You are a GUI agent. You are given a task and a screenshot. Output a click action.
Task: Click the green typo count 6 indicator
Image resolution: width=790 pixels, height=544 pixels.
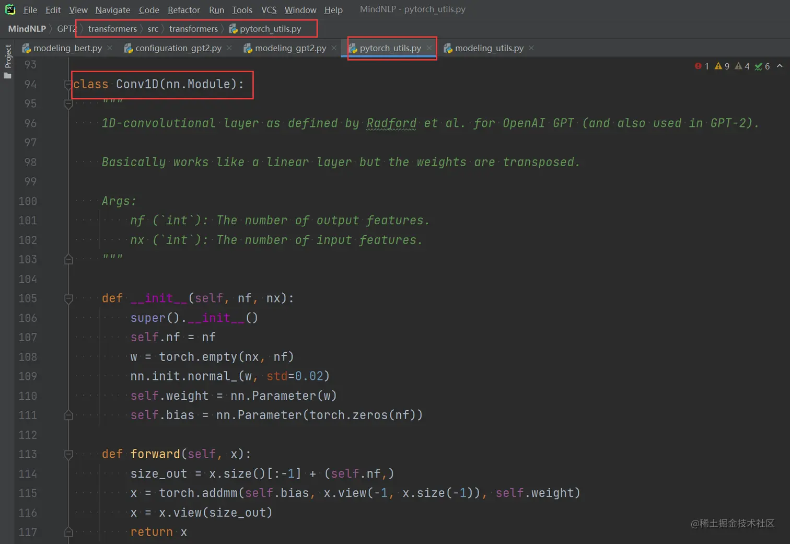(x=762, y=66)
